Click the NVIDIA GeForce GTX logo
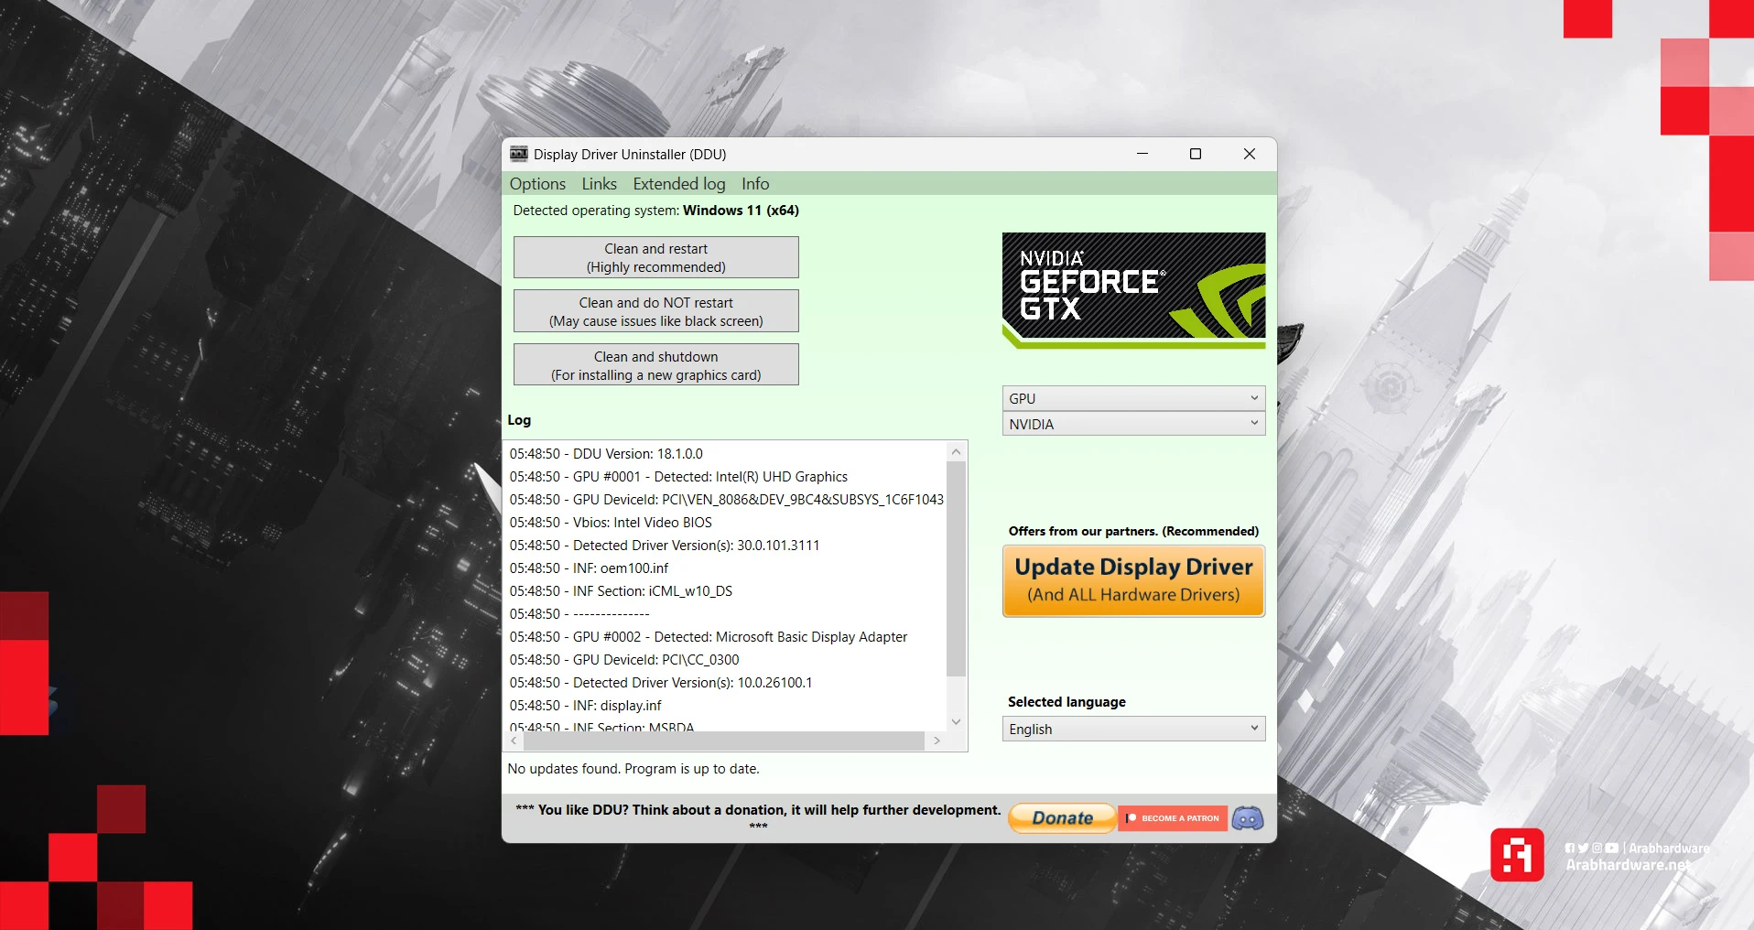Image resolution: width=1754 pixels, height=930 pixels. [1133, 290]
